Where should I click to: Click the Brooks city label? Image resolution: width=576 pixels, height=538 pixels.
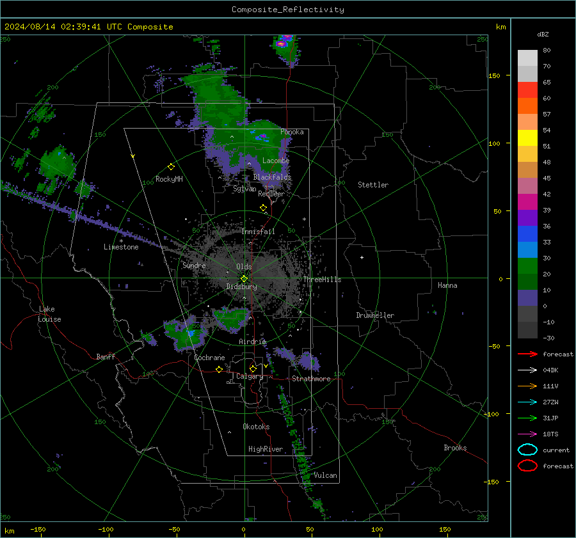(455, 448)
